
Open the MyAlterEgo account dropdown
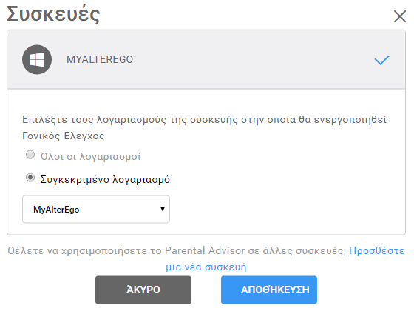96,209
